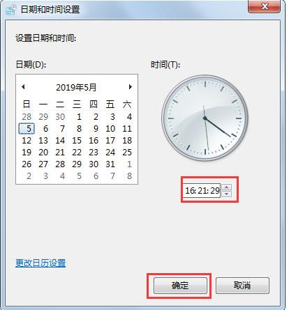Go to next month in calendar
This screenshot has width=289, height=310.
point(131,87)
